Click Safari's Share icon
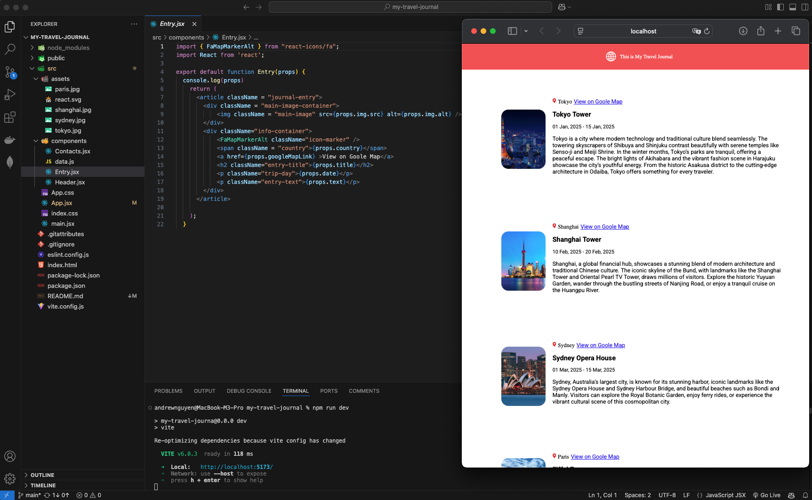Screen dimensions: 812x500 pos(761,31)
